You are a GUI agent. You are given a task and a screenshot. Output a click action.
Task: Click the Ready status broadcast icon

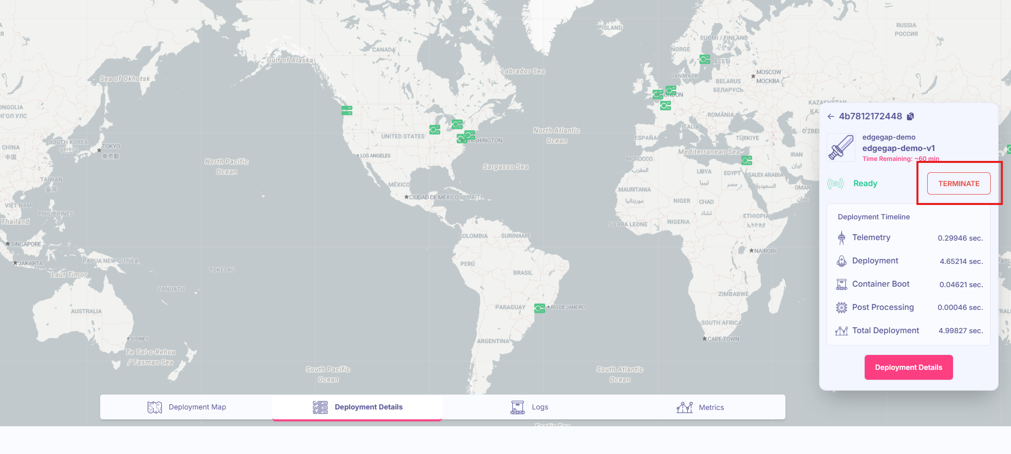point(835,184)
